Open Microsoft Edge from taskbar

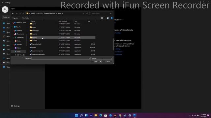point(101,115)
